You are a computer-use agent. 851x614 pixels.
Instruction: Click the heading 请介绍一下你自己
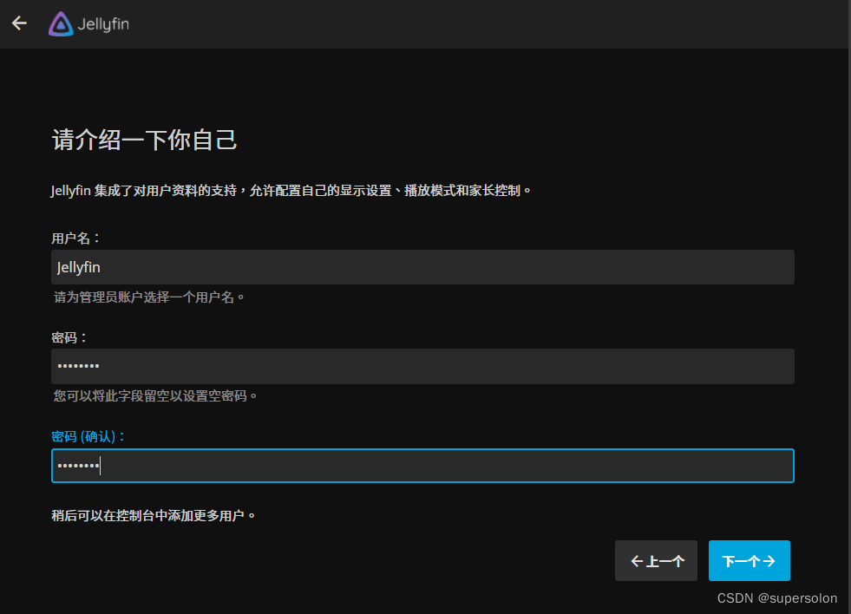pyautogui.click(x=144, y=140)
